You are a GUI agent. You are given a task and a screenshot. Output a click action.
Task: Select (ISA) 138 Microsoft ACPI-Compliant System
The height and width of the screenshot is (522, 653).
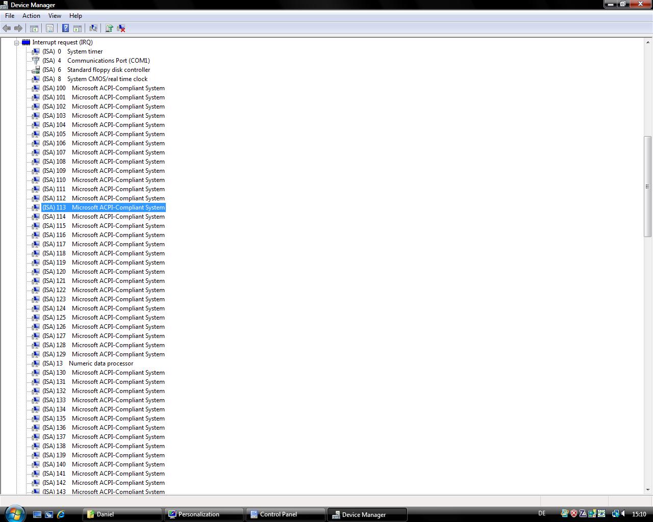(104, 446)
